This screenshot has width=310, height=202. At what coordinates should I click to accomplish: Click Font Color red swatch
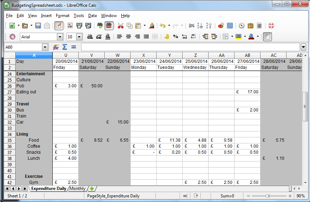[x=251, y=37]
